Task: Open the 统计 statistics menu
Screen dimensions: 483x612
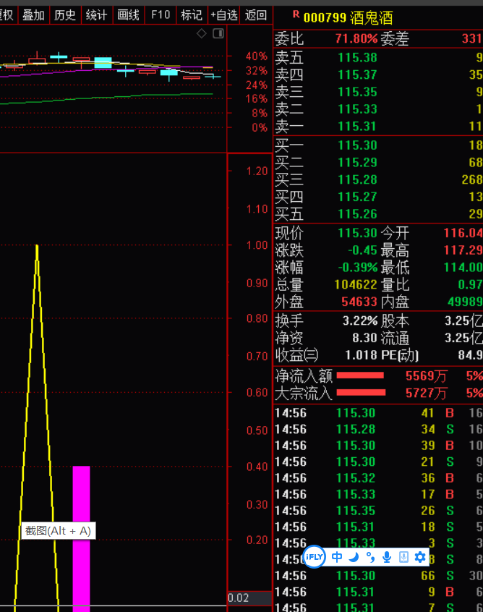Action: click(97, 15)
